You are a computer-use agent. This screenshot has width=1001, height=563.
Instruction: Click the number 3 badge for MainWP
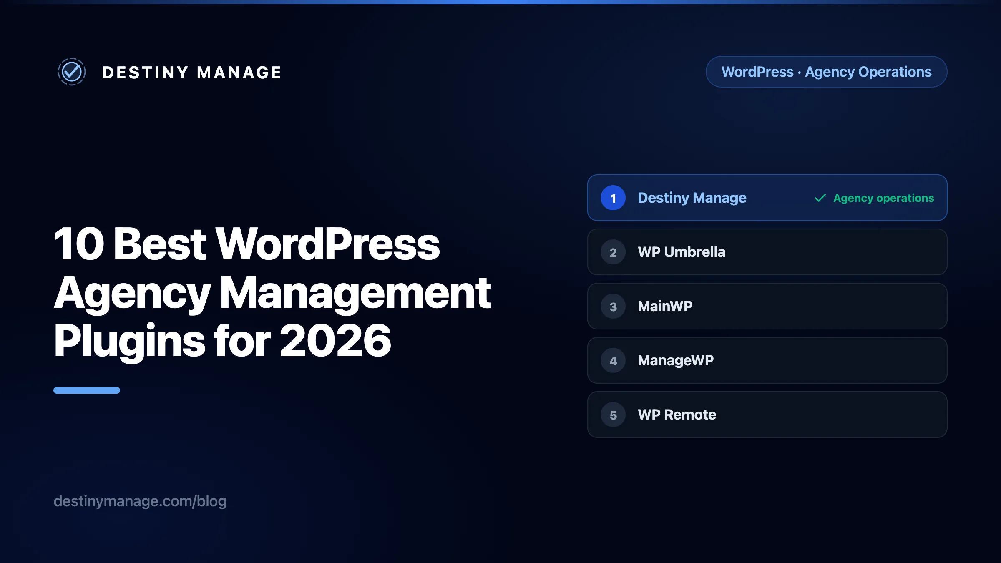point(613,306)
